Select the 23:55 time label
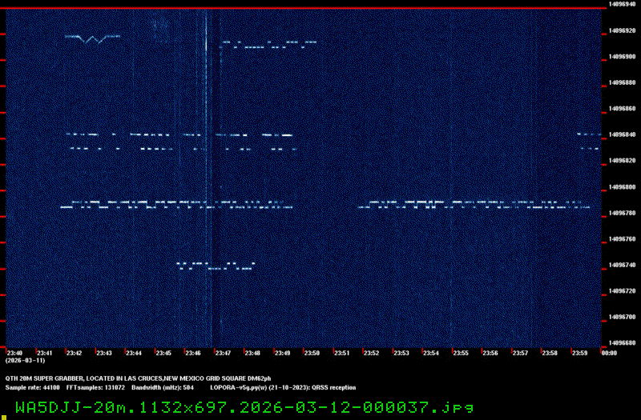Image resolution: width=641 pixels, height=420 pixels. 461,353
